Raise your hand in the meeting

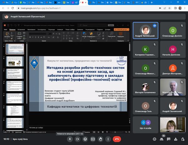(x=101, y=139)
